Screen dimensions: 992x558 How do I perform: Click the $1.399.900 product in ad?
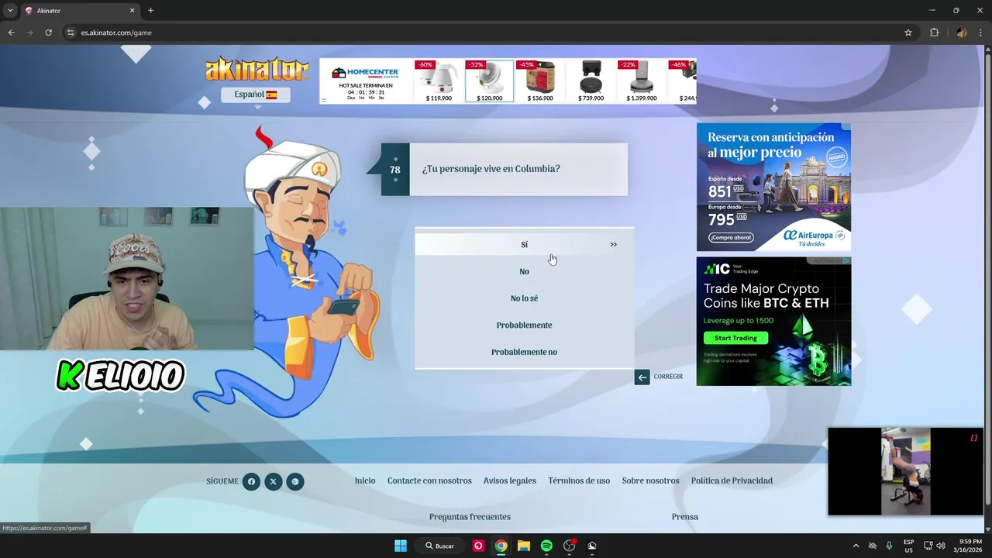[642, 81]
